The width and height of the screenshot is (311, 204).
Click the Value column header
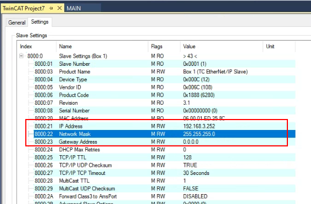[x=221, y=47]
